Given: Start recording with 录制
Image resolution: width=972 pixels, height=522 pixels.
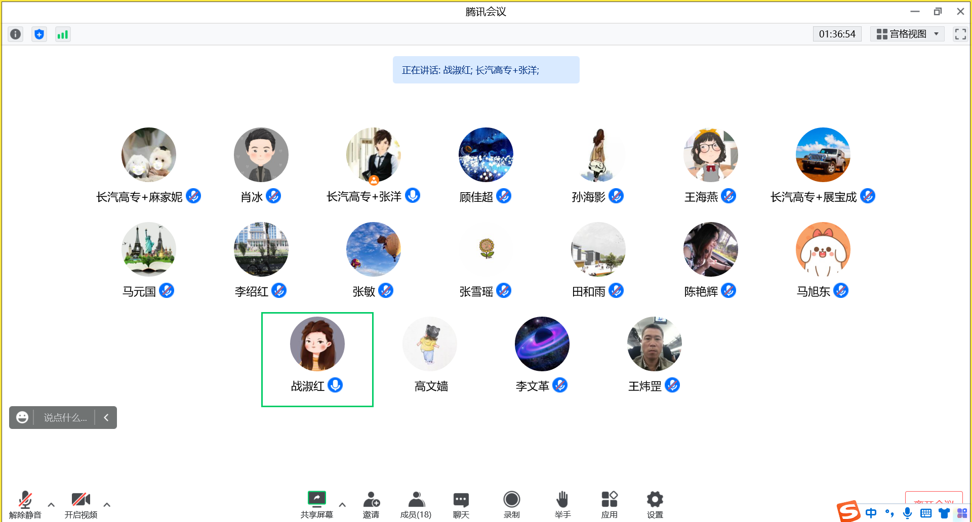Looking at the screenshot, I should click(x=511, y=505).
